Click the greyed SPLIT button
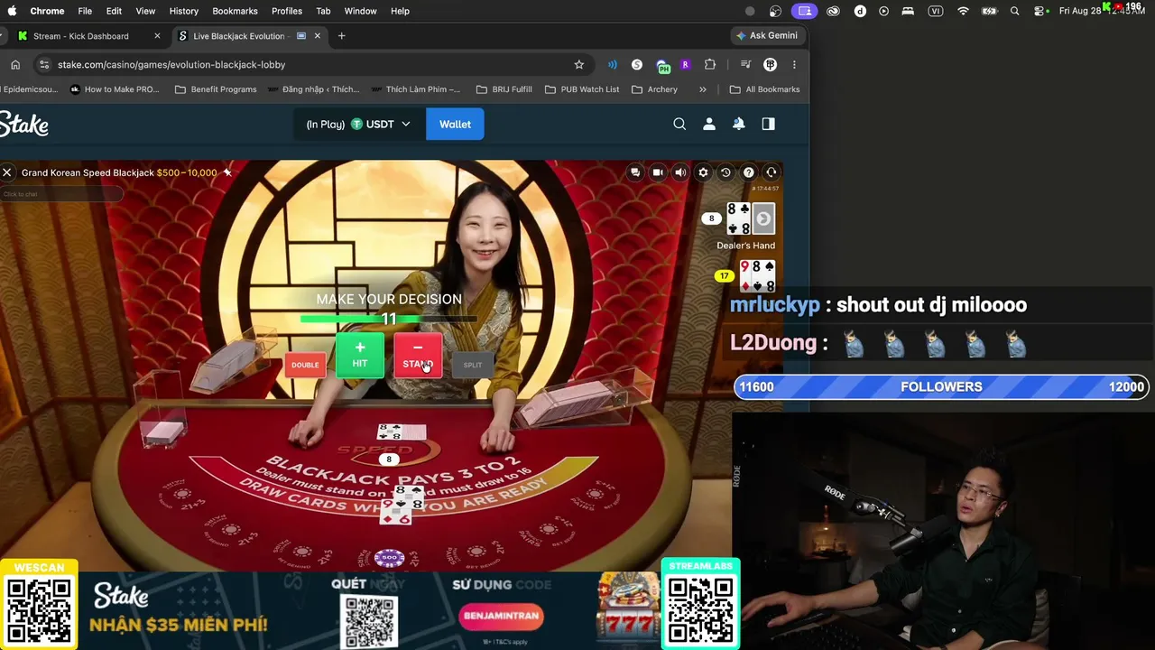This screenshot has height=650, width=1155. tap(473, 365)
